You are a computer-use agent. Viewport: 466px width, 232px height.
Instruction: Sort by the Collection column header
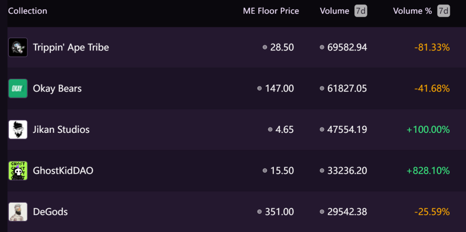pyautogui.click(x=27, y=11)
